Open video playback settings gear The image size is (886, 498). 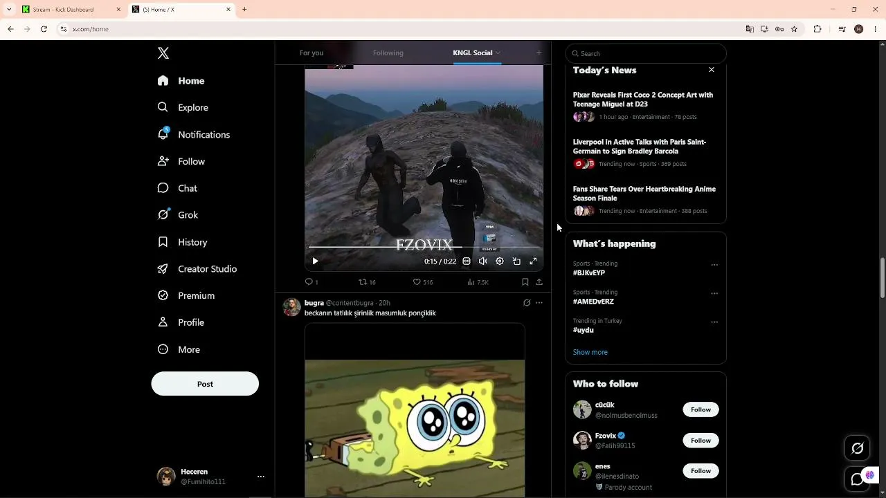pos(500,261)
